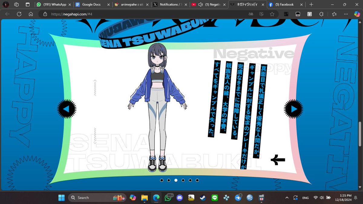Mute the audio icon on YouTube tab

(200, 5)
